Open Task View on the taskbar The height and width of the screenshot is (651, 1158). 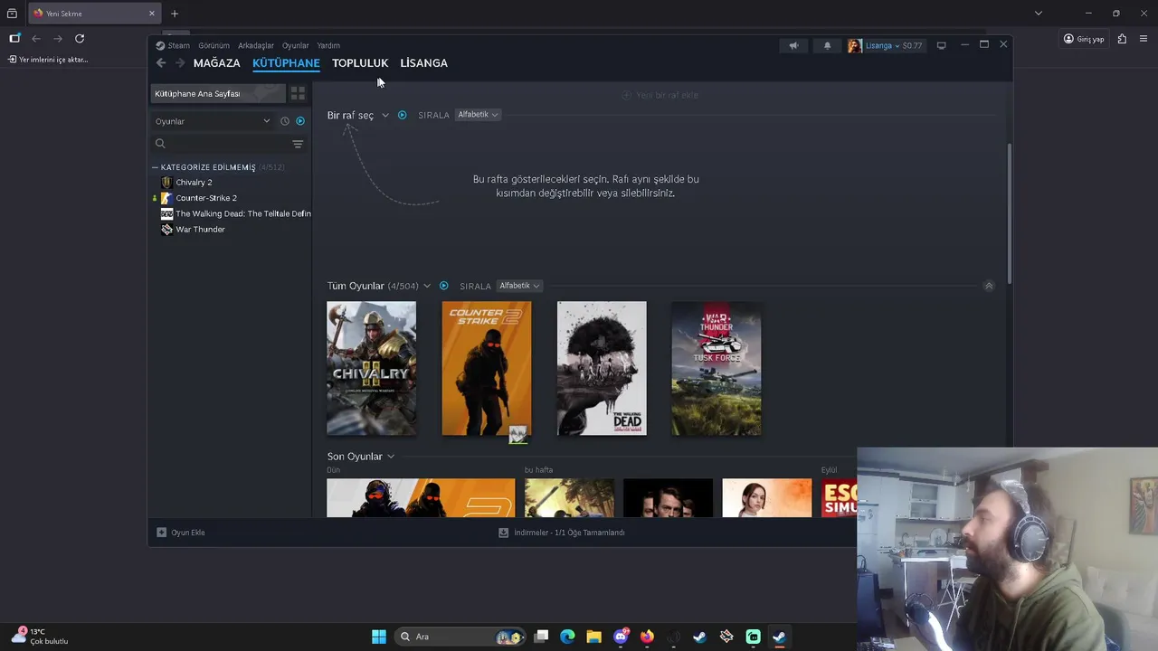click(x=541, y=637)
